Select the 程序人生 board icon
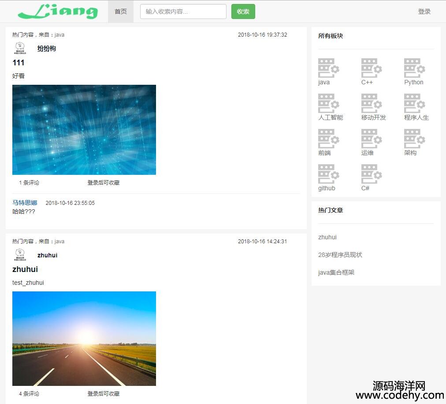The width and height of the screenshot is (446, 404). (x=414, y=103)
